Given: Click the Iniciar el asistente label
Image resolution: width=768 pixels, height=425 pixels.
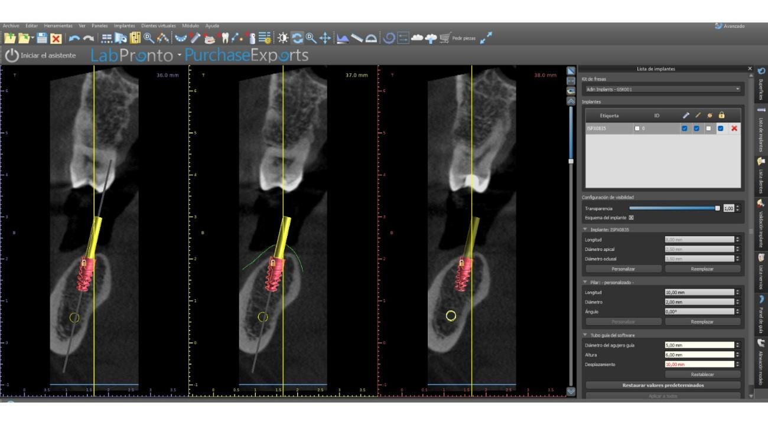Looking at the screenshot, I should [50, 55].
